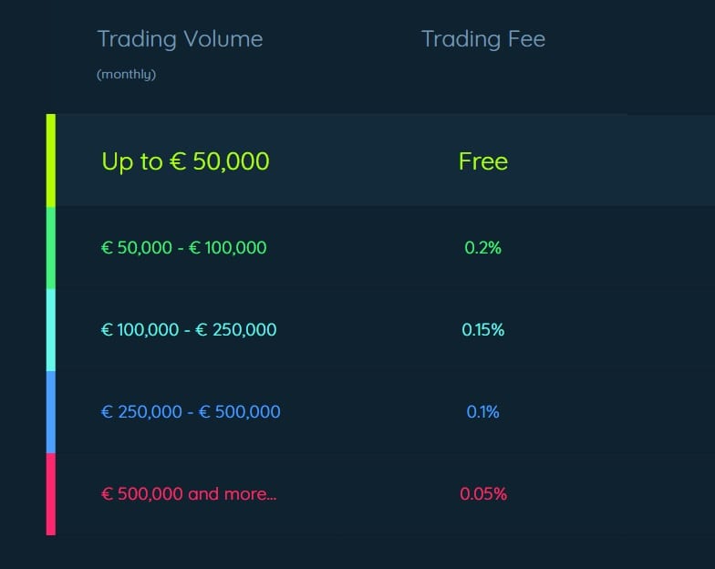The image size is (715, 569).
Task: Click the blue color bar segment
Action: [x=51, y=411]
